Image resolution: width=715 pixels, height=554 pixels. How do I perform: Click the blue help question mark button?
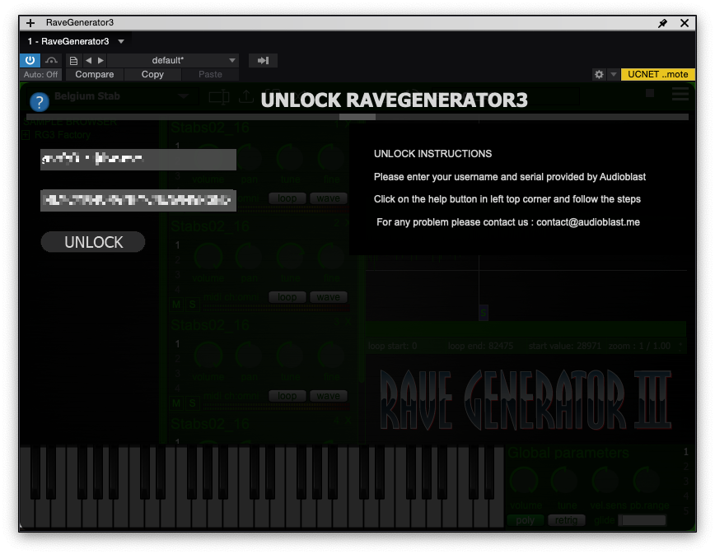(40, 101)
